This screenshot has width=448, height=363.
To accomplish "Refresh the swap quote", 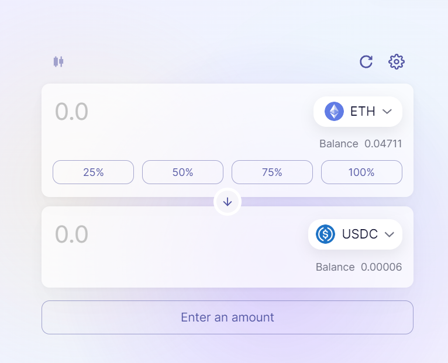I will pyautogui.click(x=366, y=61).
